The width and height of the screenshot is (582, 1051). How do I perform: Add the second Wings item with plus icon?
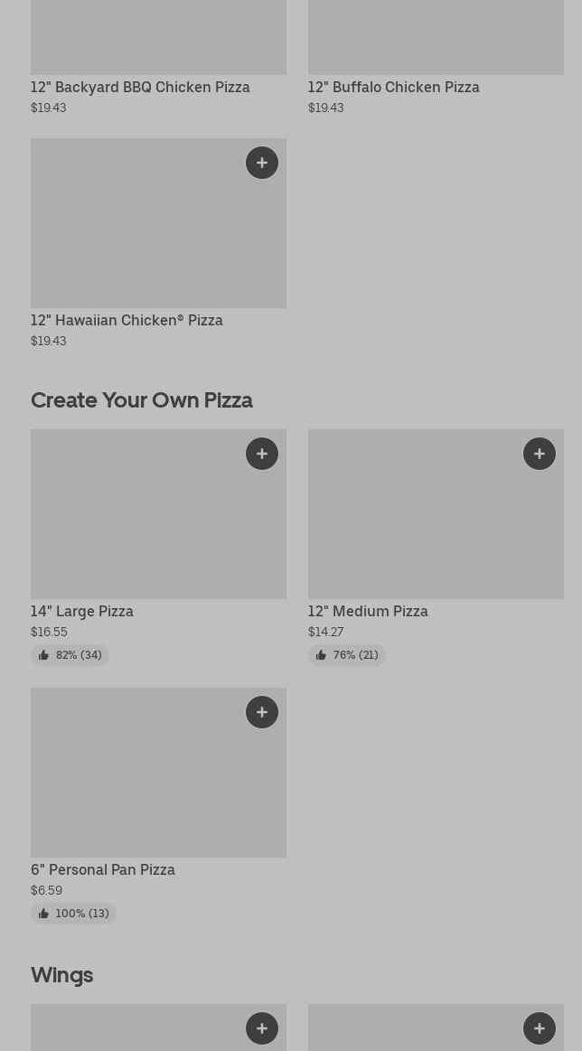coord(540,1028)
